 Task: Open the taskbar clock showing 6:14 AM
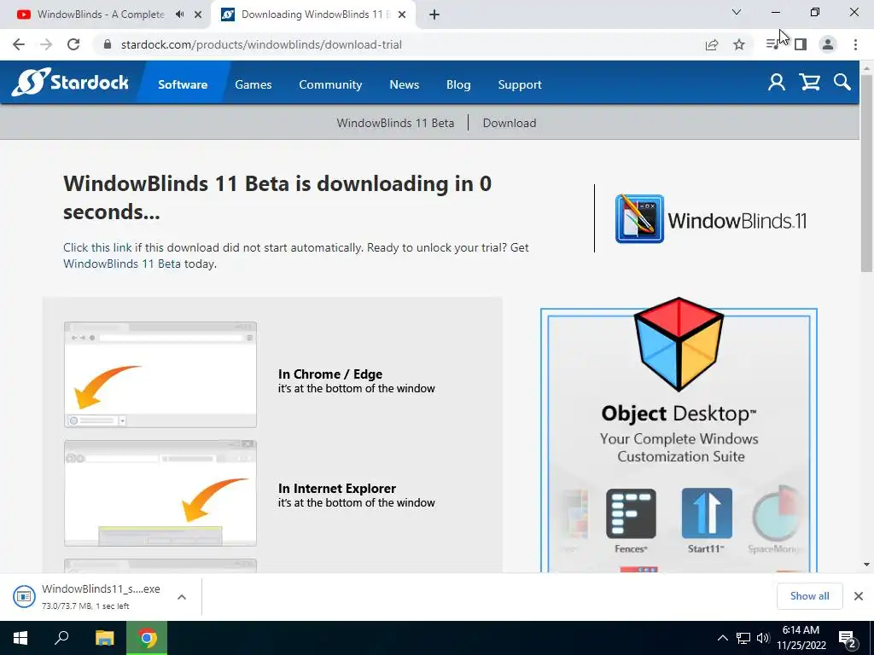pyautogui.click(x=801, y=638)
